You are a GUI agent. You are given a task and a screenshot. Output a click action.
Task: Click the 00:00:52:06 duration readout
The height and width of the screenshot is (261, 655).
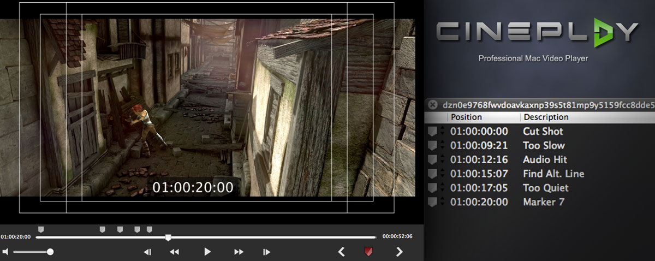[x=397, y=237]
